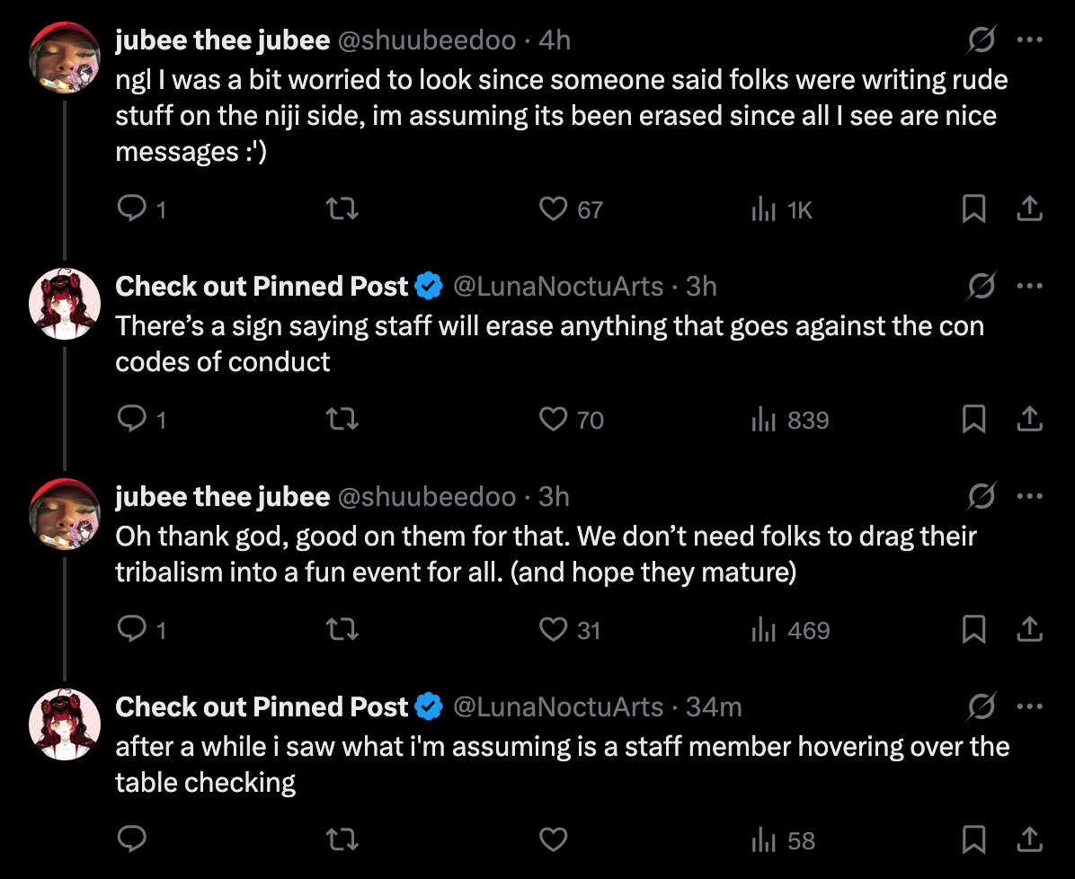Open more options on the 34m tweet

click(x=1029, y=706)
